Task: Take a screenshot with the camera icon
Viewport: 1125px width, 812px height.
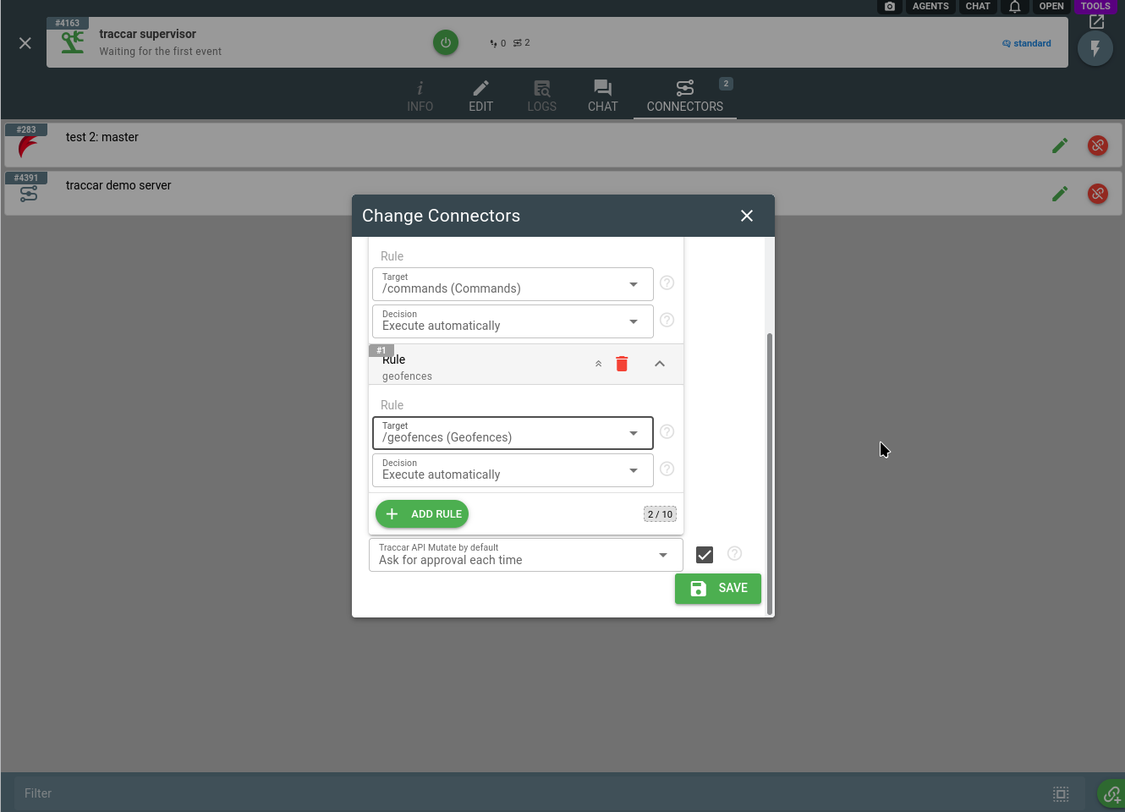Action: 890,6
